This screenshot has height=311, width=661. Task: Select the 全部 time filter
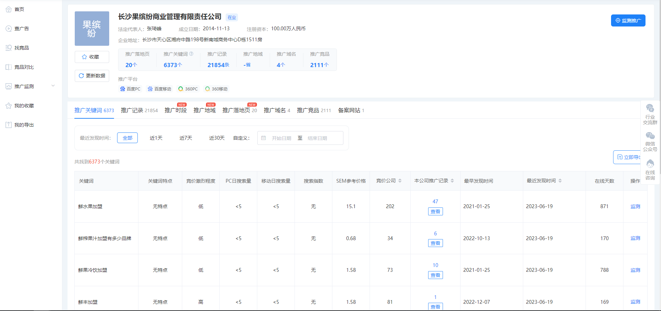coord(127,138)
